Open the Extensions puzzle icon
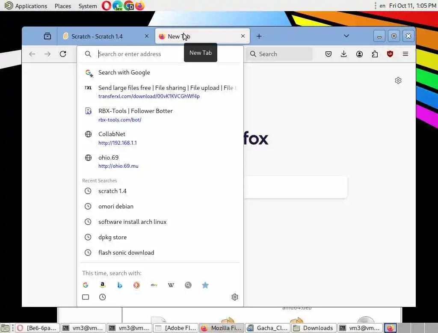 coord(375,54)
